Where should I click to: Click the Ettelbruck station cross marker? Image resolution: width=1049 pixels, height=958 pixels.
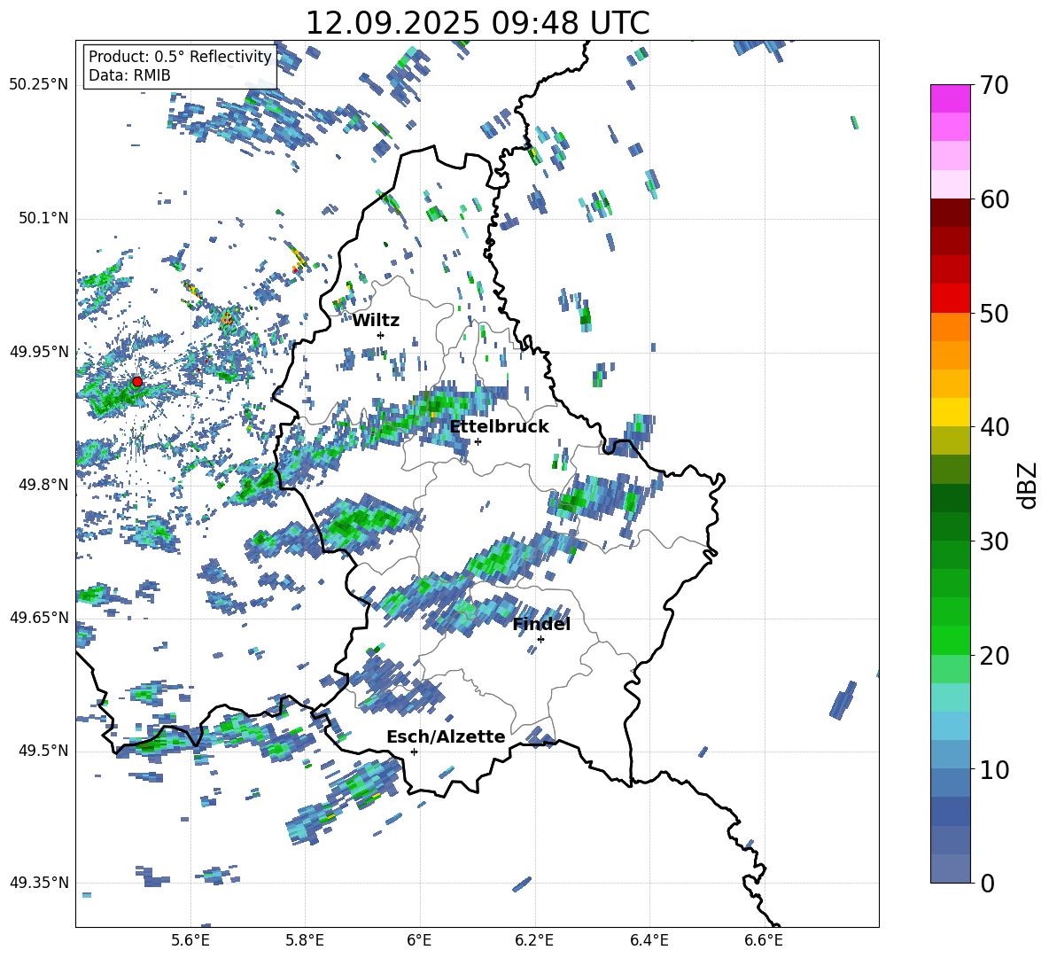(x=478, y=441)
